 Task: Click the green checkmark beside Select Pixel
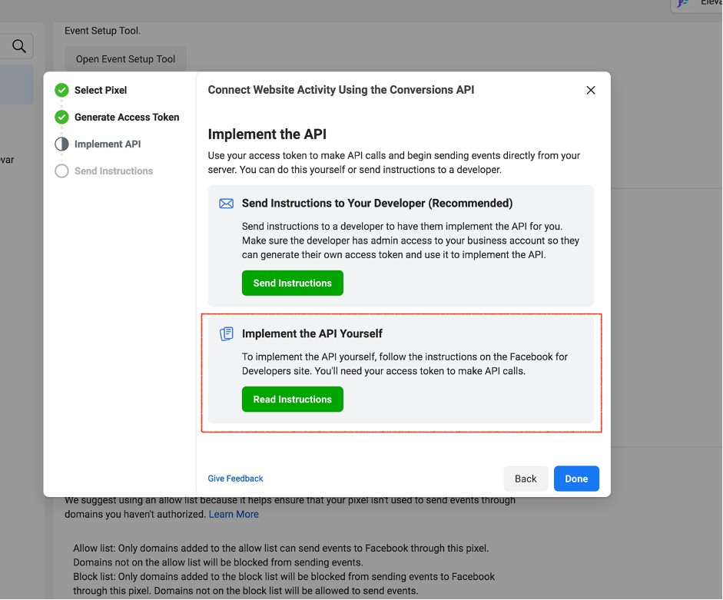[61, 90]
